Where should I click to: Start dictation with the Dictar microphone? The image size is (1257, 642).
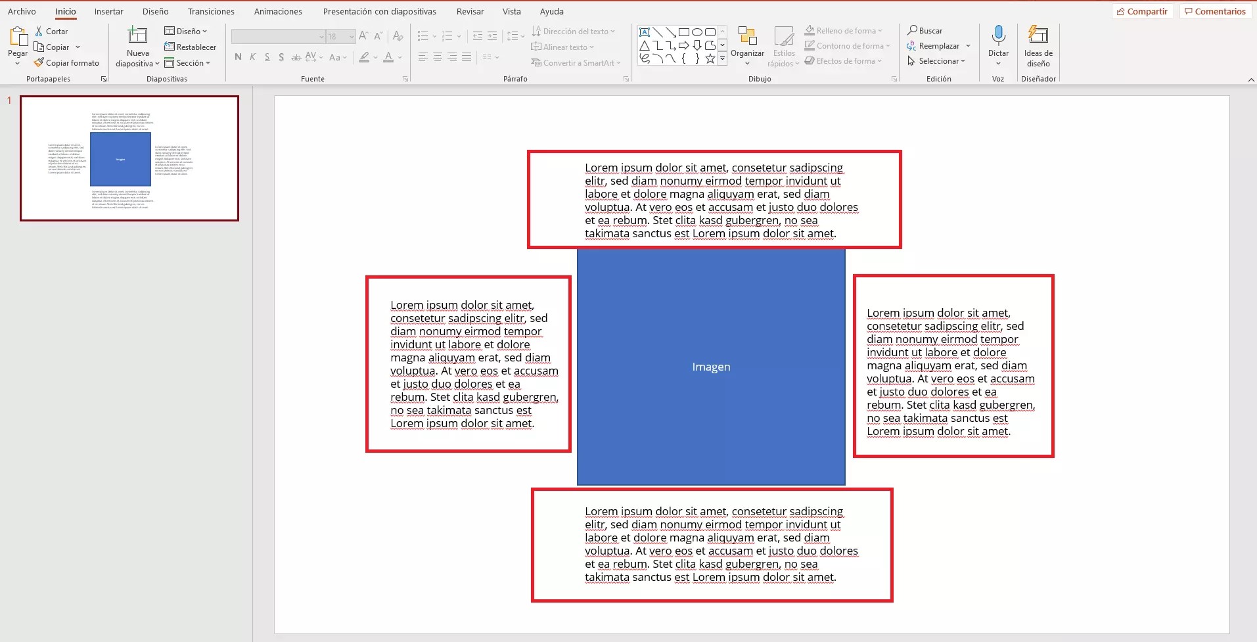pyautogui.click(x=998, y=35)
